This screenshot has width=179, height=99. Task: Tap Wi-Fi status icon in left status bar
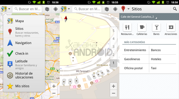[34, 2]
